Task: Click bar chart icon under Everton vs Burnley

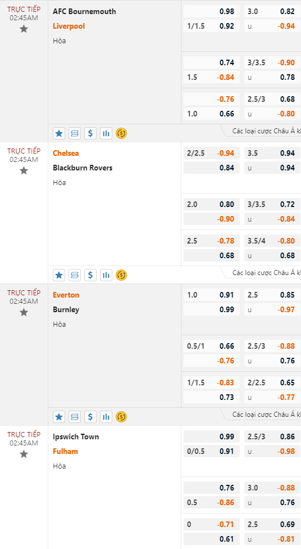Action: click(x=106, y=417)
